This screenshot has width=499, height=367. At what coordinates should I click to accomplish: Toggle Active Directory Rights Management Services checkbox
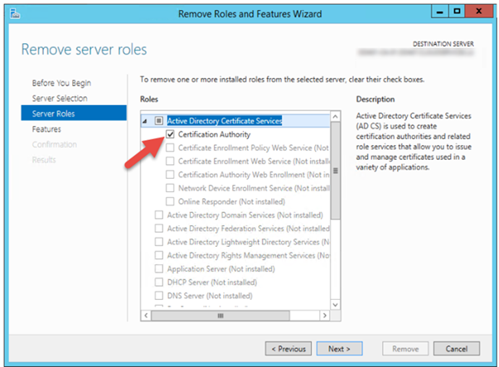[159, 255]
